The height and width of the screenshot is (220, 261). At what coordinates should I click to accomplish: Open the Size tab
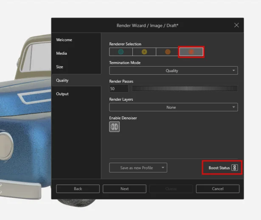[60, 67]
